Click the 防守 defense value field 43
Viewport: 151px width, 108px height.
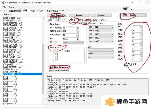tap(136, 48)
